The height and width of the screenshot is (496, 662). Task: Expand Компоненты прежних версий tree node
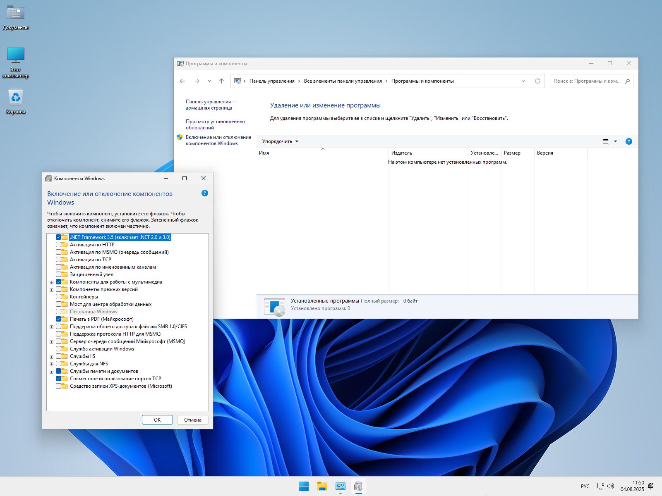click(x=52, y=290)
